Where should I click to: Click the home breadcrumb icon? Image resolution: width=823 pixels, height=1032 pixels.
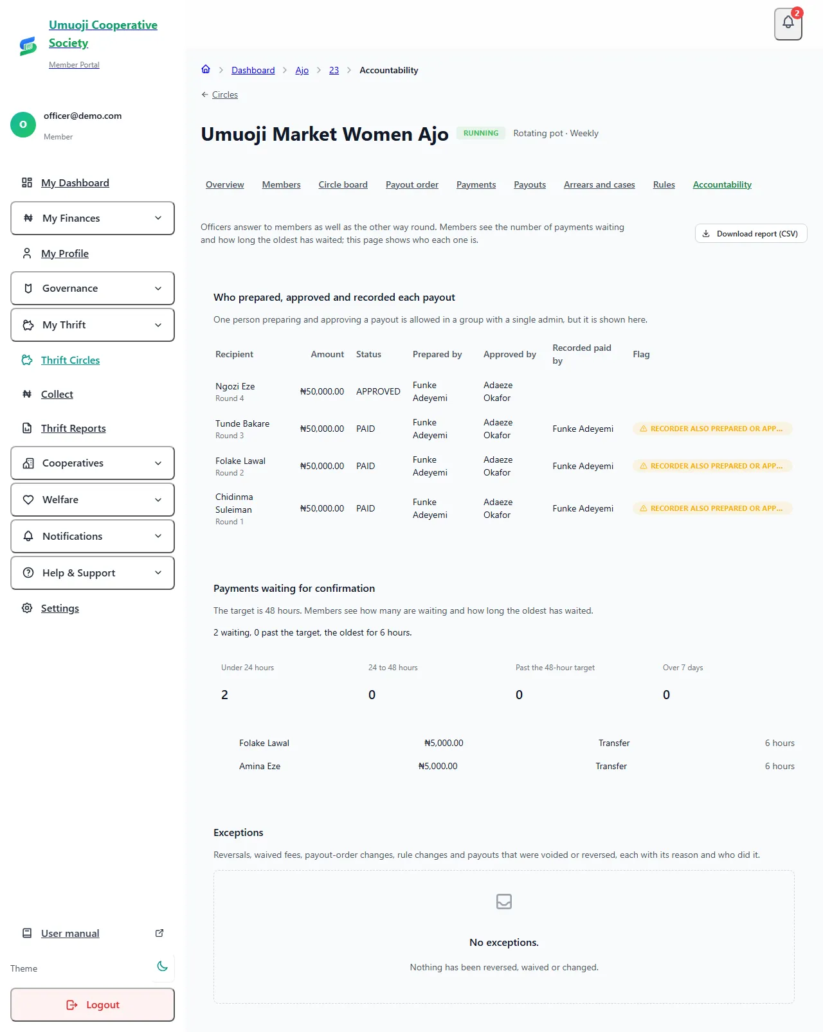coord(206,69)
